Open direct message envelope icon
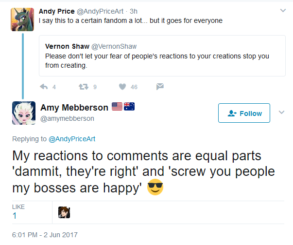Viewport: 293px width, 245px height. click(x=159, y=87)
